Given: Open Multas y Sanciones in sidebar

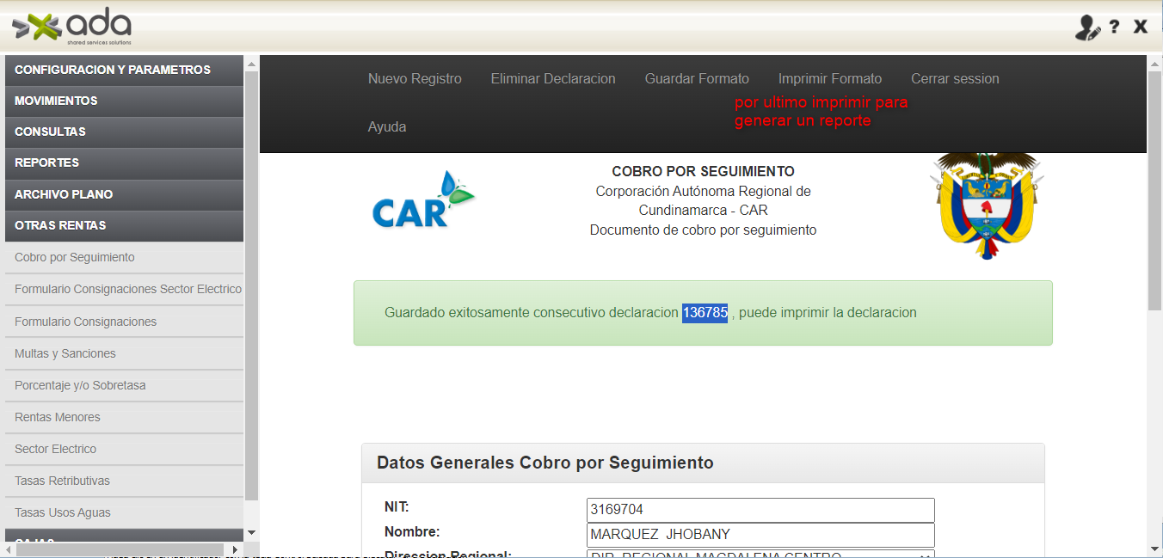Looking at the screenshot, I should click(65, 353).
